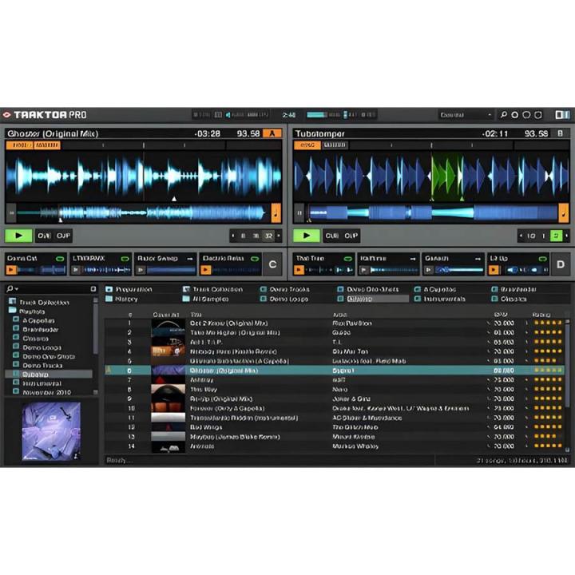Open the deck A letter focus menu
The image size is (575, 575).
[272, 133]
